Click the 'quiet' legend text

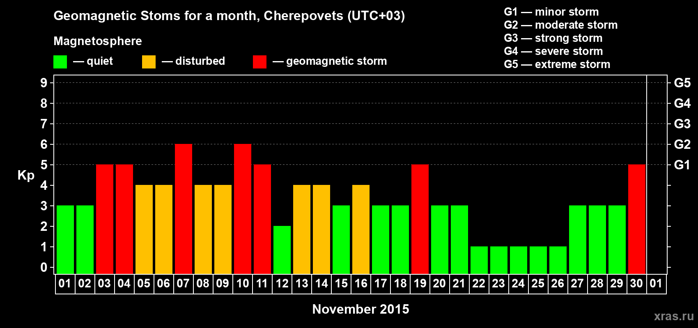coord(100,61)
